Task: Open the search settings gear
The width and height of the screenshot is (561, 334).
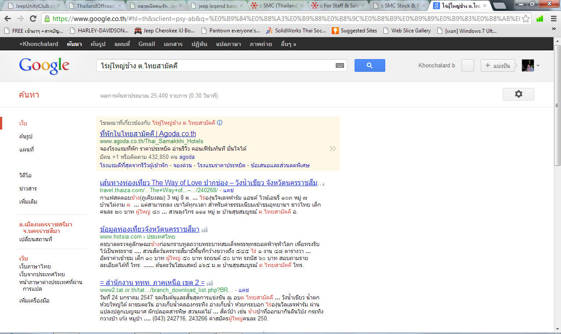Action: [x=518, y=94]
